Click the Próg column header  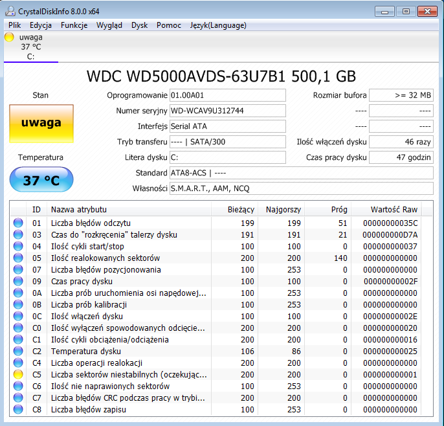pyautogui.click(x=328, y=210)
